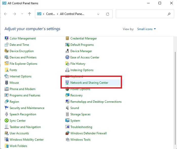Click the vertical scrollbar thumb
Viewport: 177px width, 149px height.
pyautogui.click(x=175, y=98)
